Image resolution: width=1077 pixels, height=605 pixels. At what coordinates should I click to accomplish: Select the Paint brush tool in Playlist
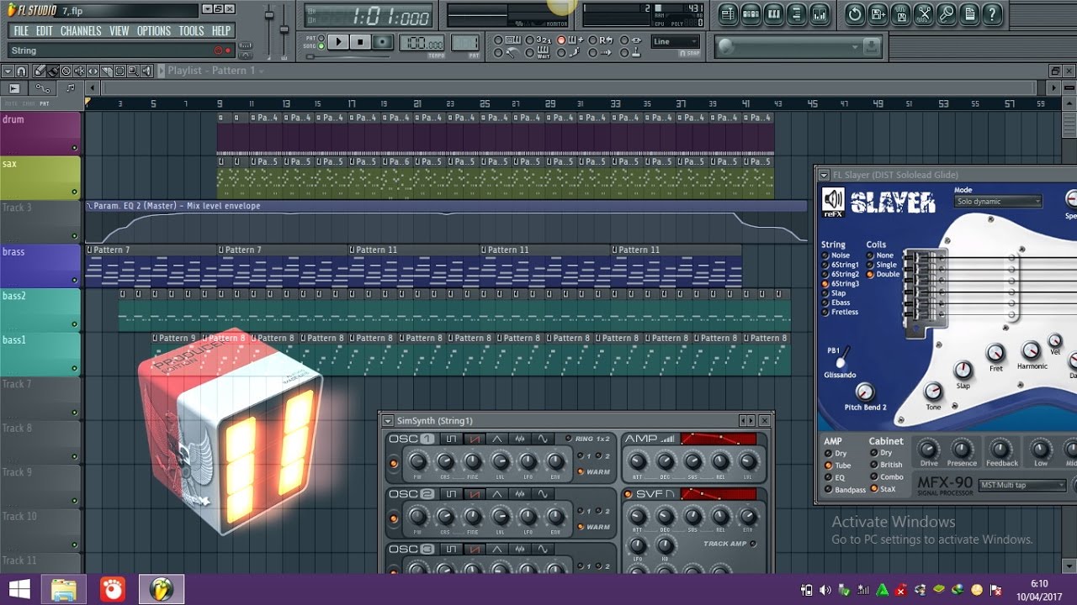(52, 71)
